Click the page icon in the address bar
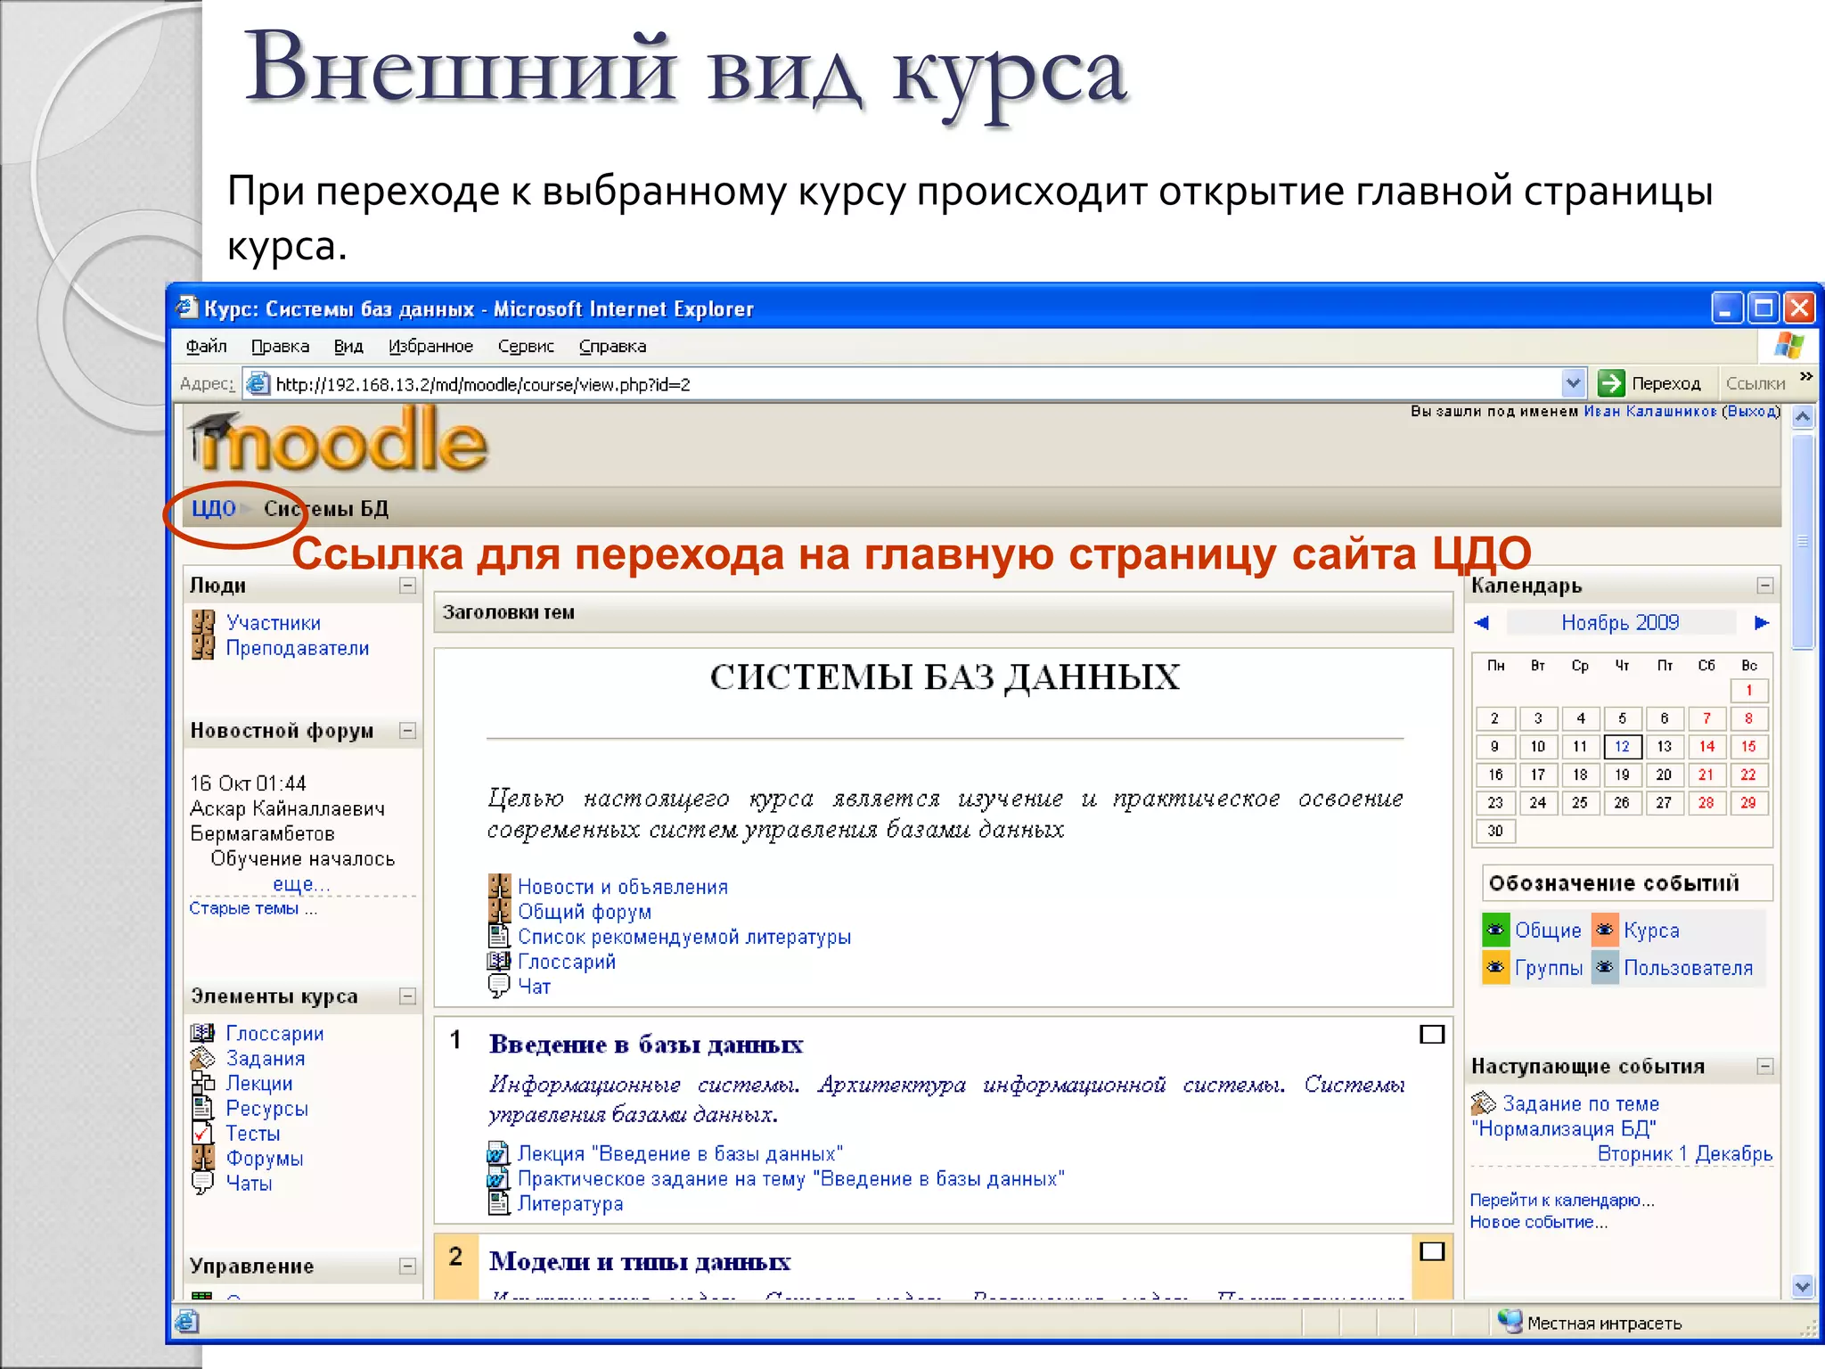 point(258,383)
